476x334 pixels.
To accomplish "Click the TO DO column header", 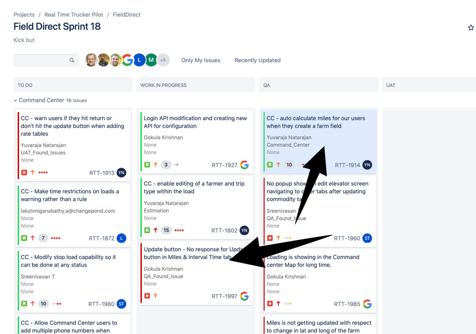I will coord(73,85).
